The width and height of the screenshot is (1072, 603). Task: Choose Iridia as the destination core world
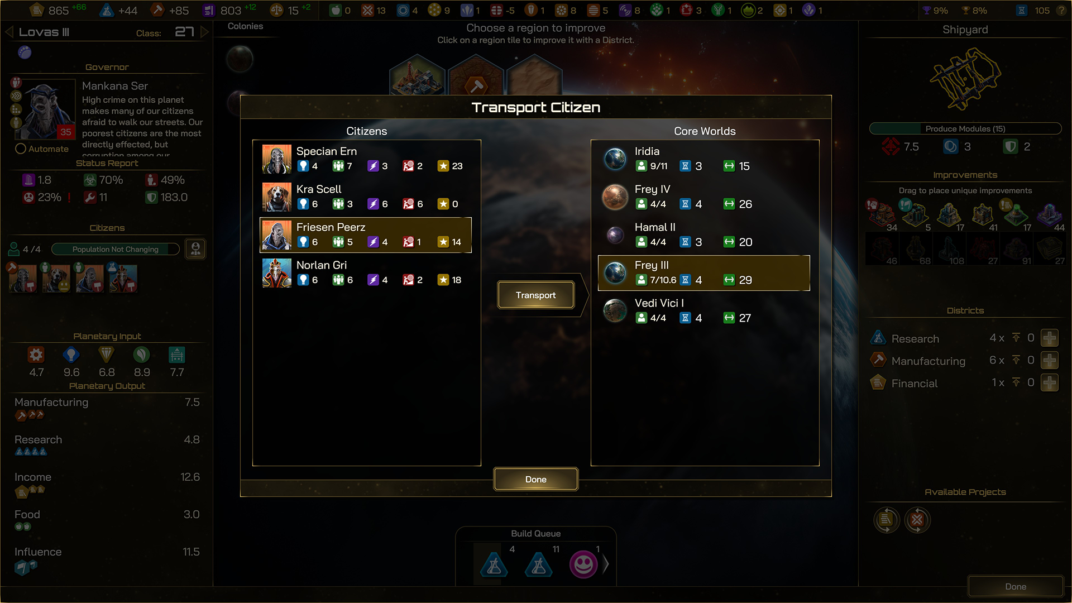coord(704,159)
